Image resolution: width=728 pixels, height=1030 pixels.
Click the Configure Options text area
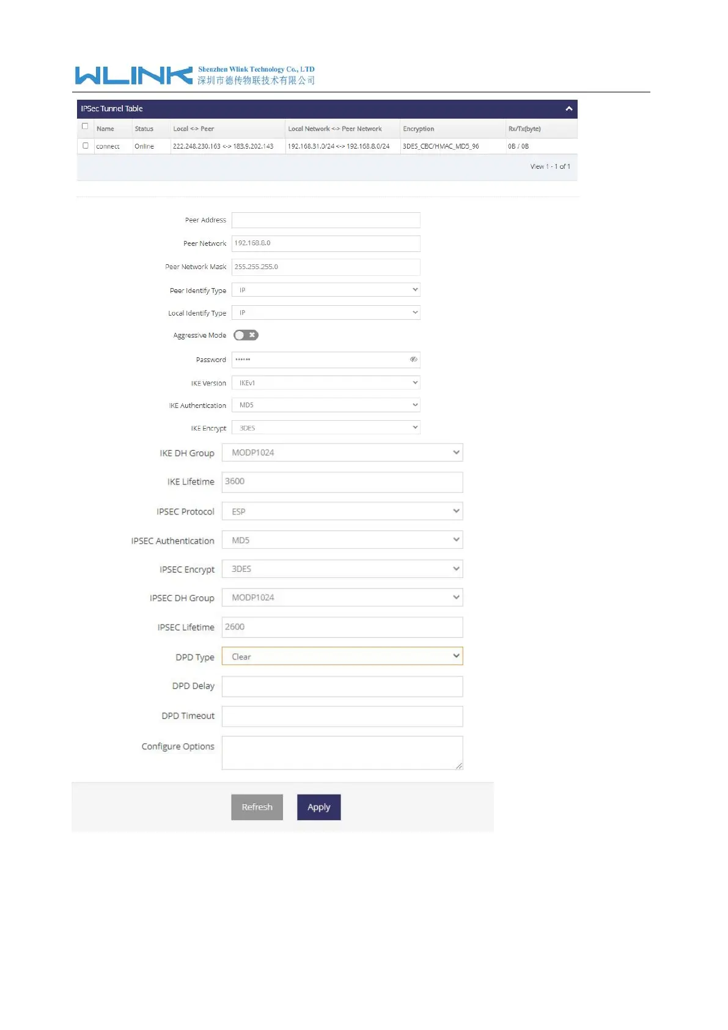click(x=342, y=753)
